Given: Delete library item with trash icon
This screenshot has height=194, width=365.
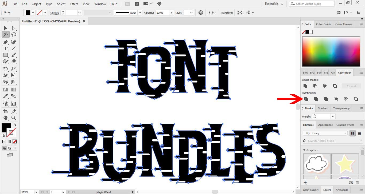Looking at the screenshot, I should [x=358, y=183].
